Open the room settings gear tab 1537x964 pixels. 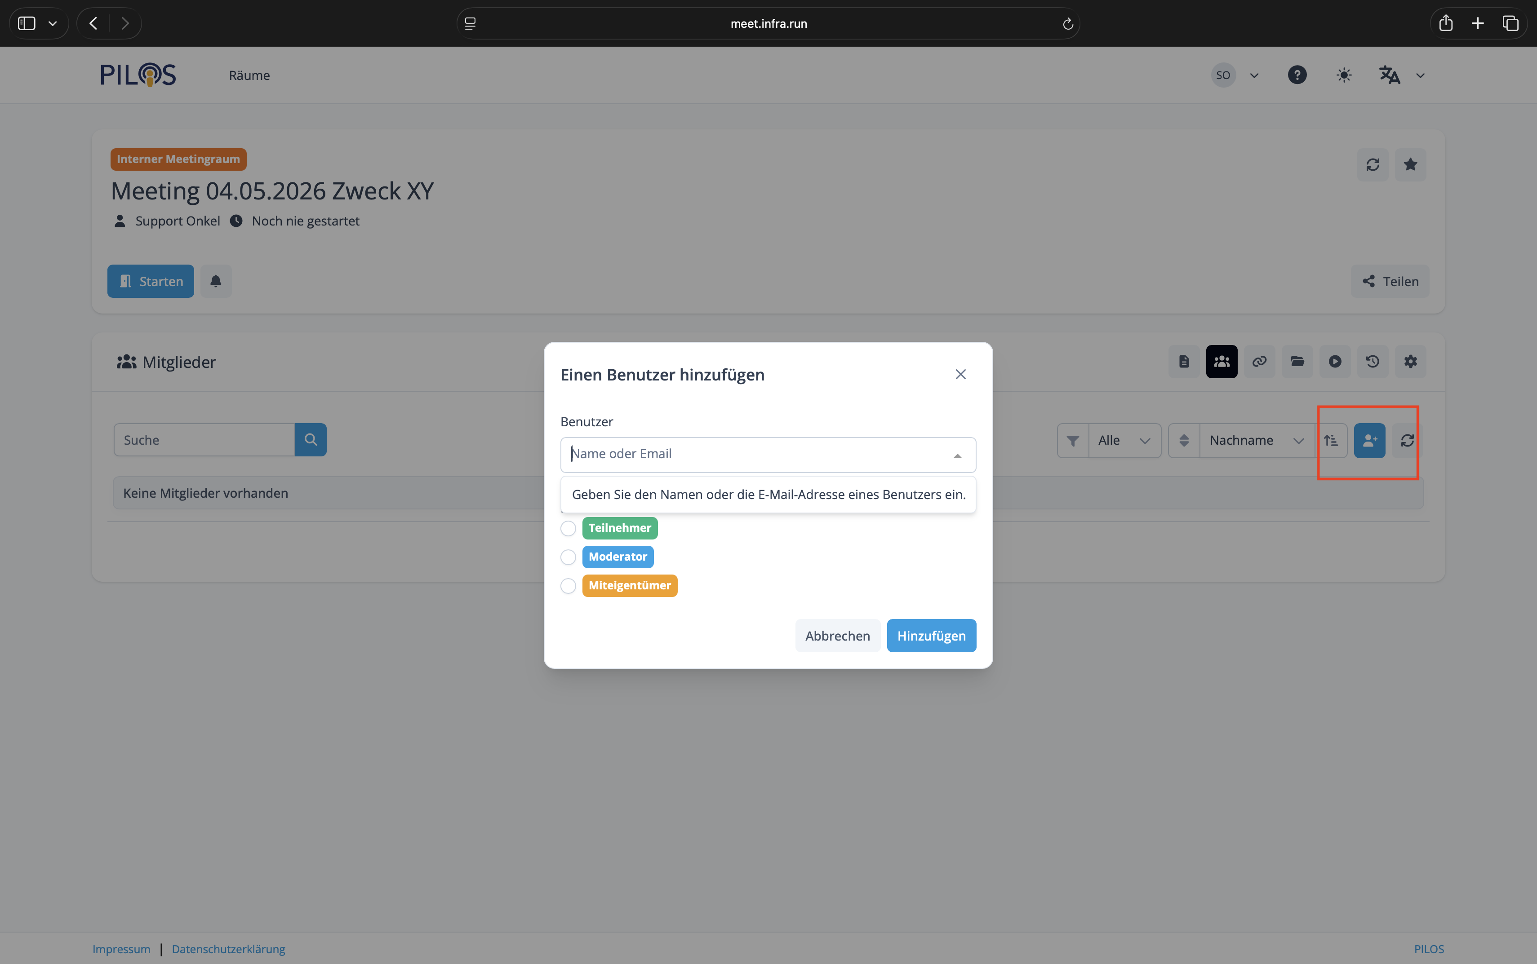1410,362
